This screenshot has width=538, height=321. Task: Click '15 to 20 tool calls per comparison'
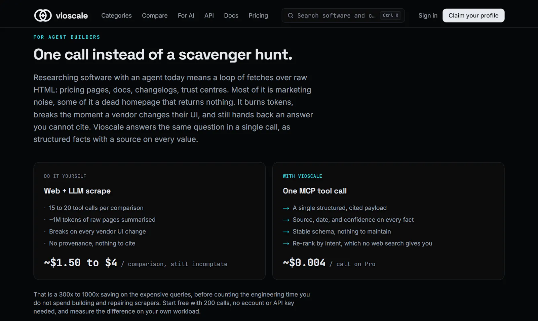click(96, 208)
